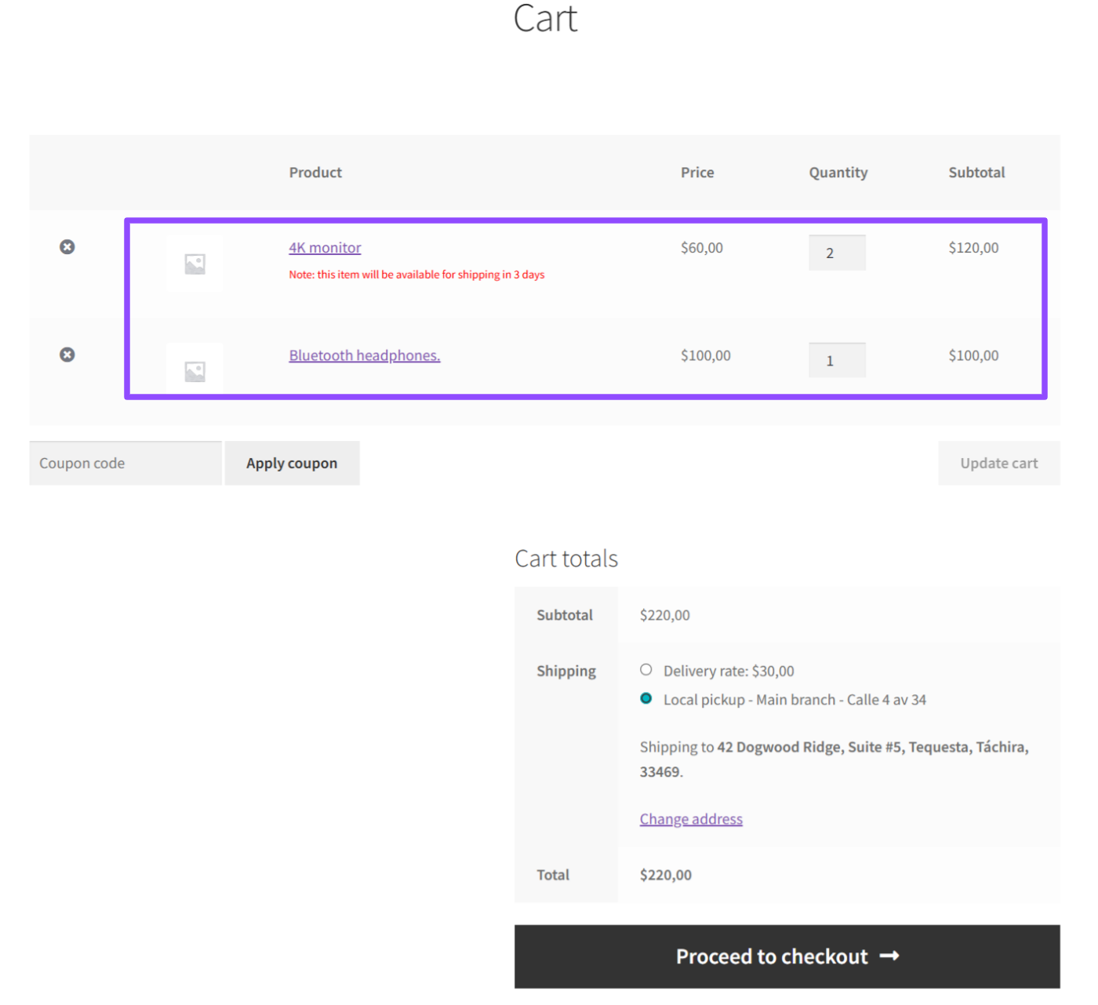Click the arrow icon on Proceed to checkout
1098x1005 pixels.
pyautogui.click(x=890, y=956)
